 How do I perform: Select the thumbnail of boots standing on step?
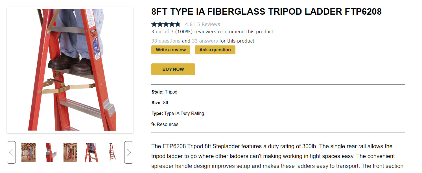(x=91, y=152)
